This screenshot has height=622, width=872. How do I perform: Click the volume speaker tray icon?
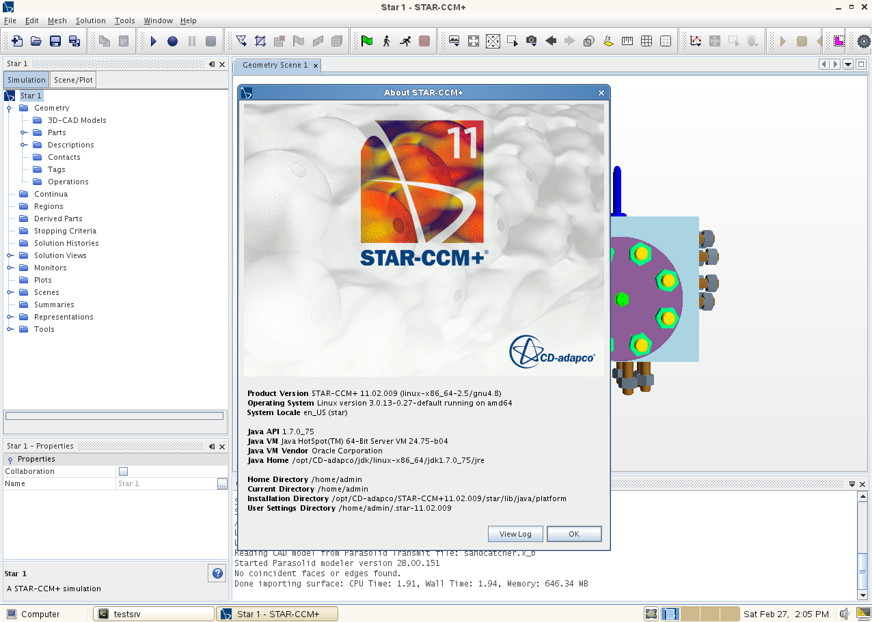(x=844, y=614)
